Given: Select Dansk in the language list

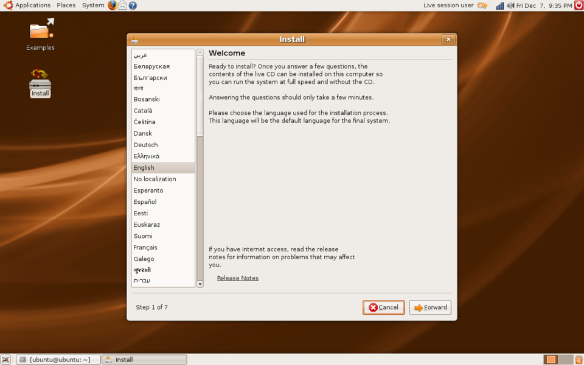Looking at the screenshot, I should point(163,133).
